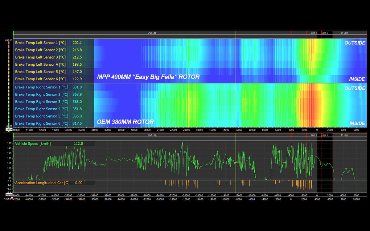
Task: Click the OEM 380MM ROTOR label
Action: click(125, 122)
